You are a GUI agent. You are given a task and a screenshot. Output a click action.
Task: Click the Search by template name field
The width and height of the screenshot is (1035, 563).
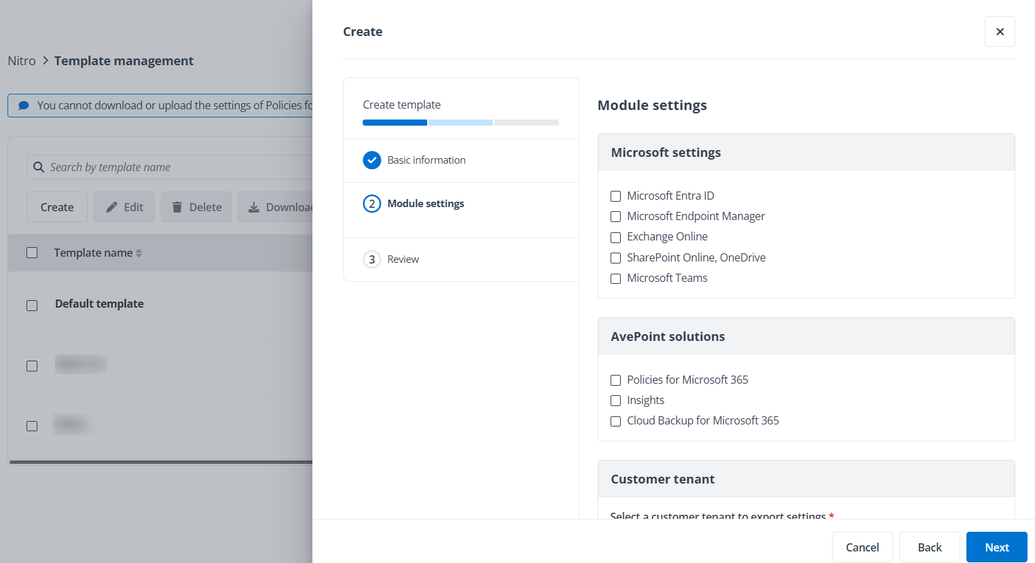click(170, 167)
